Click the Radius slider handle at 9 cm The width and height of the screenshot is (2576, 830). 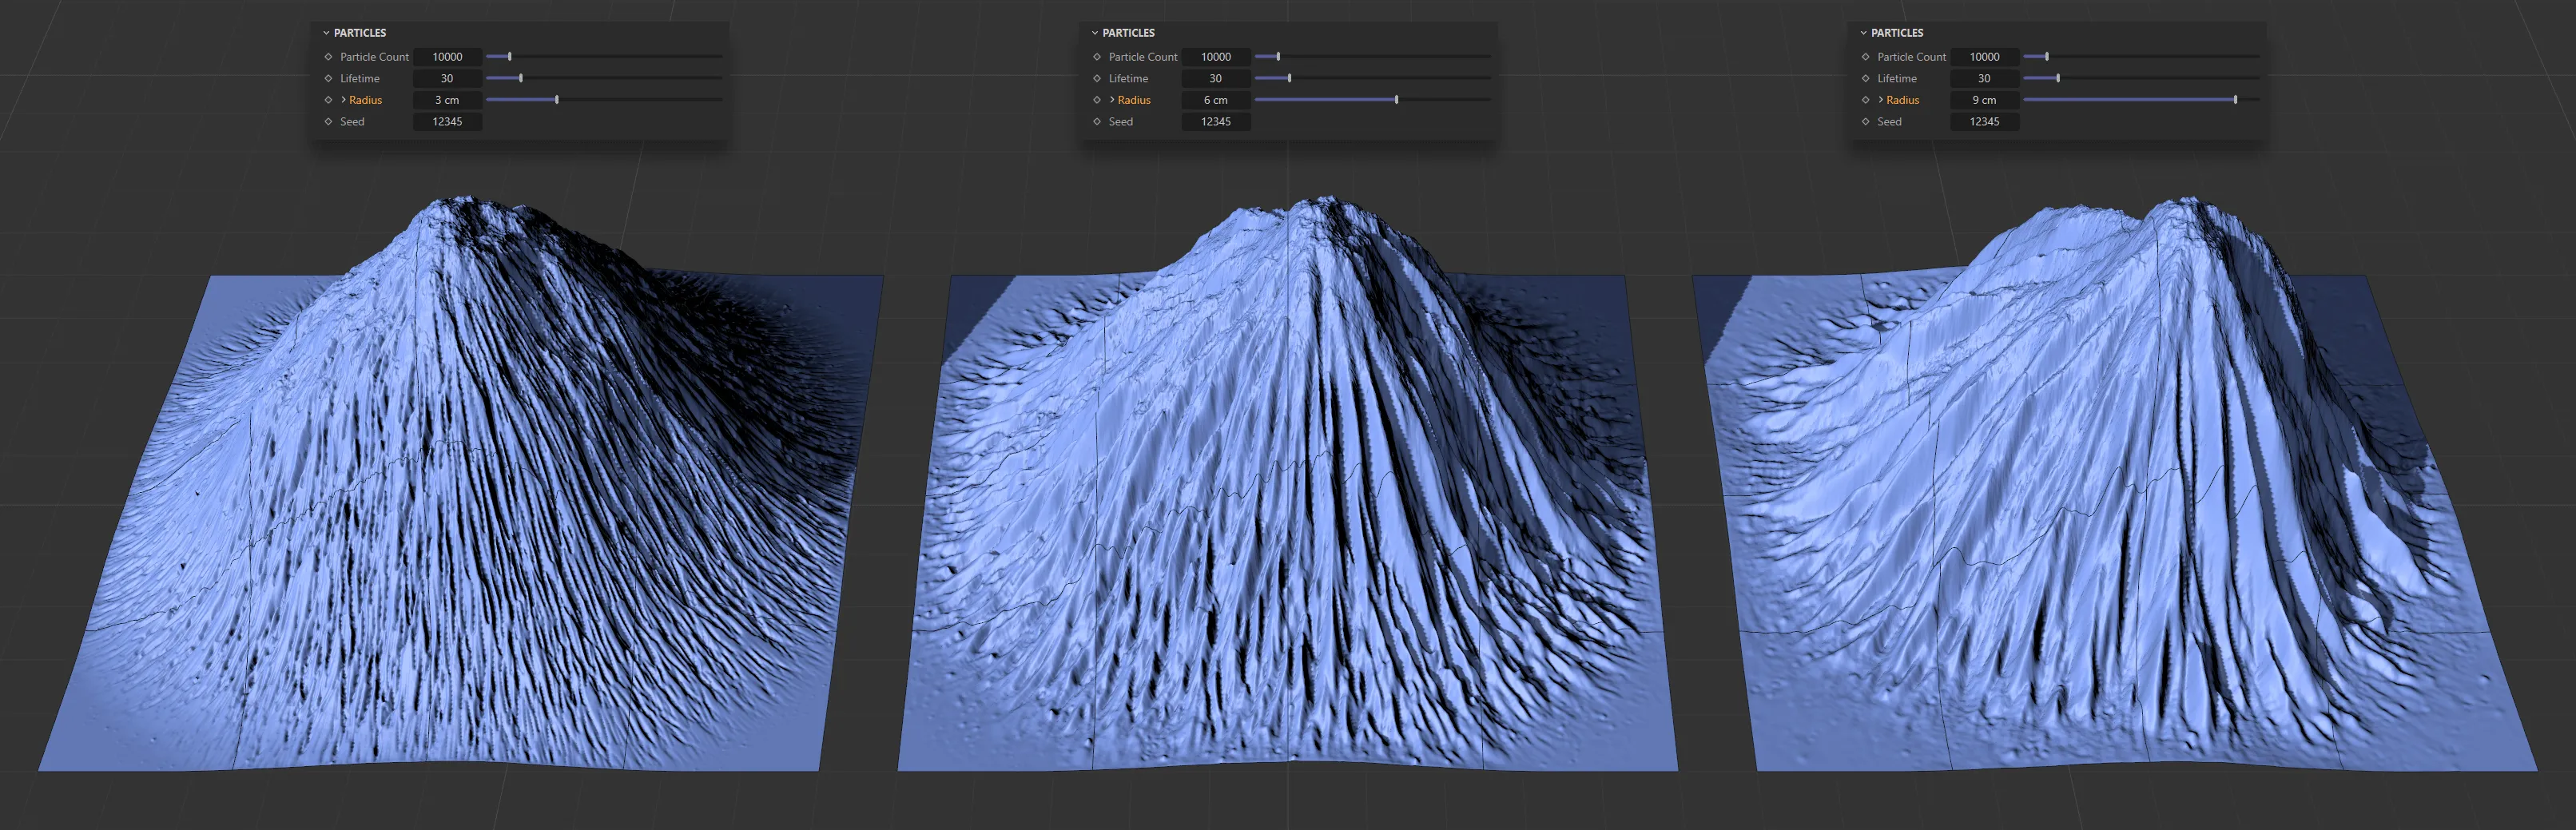[x=2235, y=100]
